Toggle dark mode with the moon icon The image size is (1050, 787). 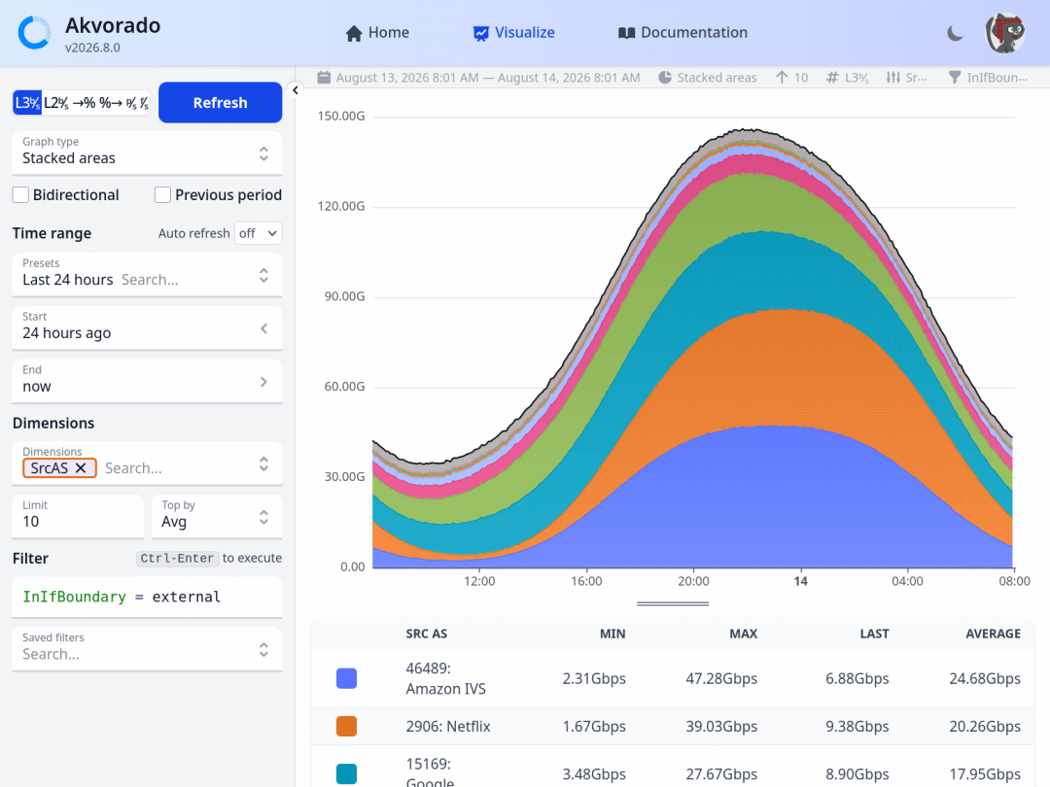click(x=955, y=33)
